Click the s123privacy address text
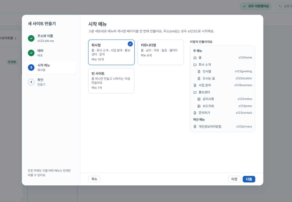The height and width of the screenshot is (202, 292). [244, 126]
